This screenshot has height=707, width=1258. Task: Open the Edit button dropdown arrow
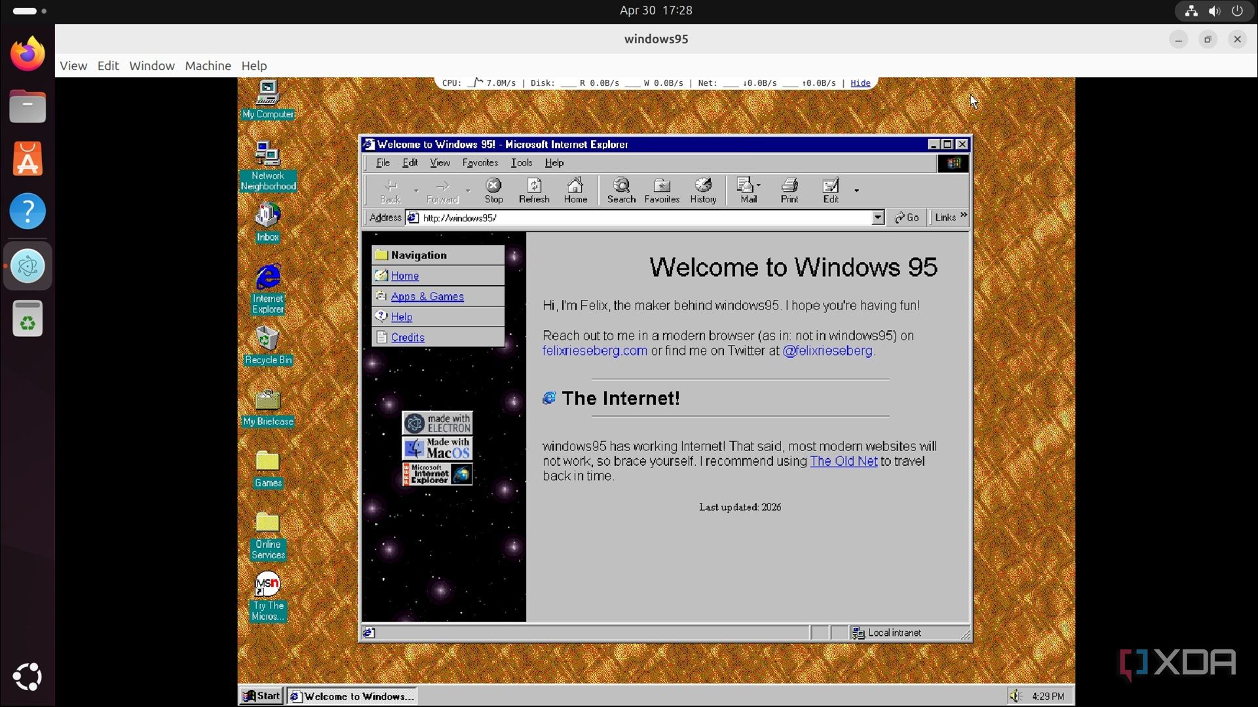click(x=856, y=191)
